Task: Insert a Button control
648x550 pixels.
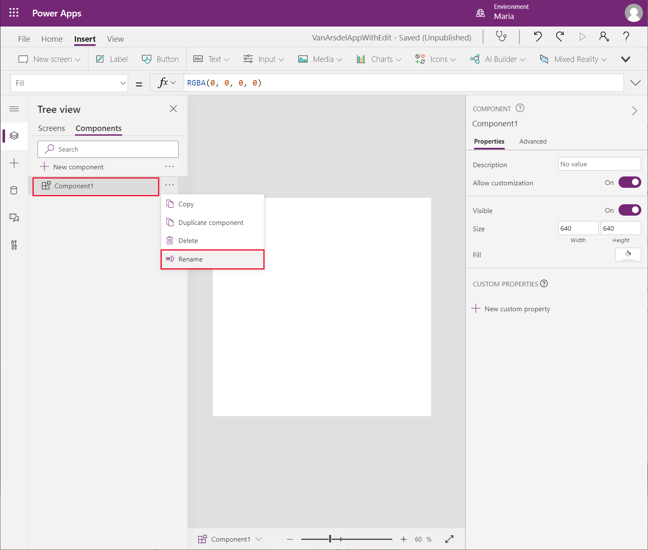Action: (x=161, y=59)
